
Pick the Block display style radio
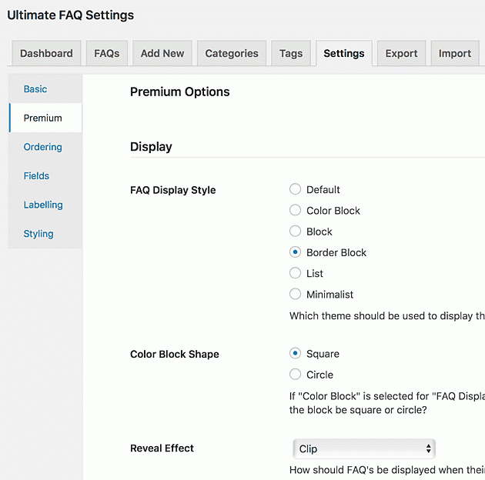295,232
